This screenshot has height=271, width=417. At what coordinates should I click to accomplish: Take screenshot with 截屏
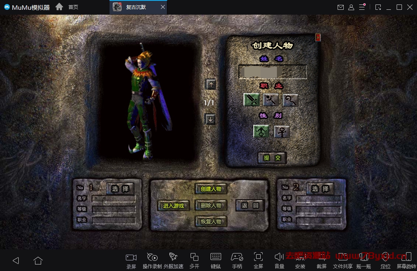tap(322, 261)
